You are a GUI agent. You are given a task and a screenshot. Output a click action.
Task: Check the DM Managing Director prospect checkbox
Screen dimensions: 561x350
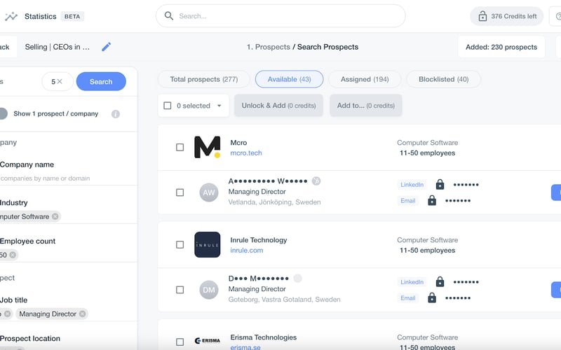tap(180, 290)
